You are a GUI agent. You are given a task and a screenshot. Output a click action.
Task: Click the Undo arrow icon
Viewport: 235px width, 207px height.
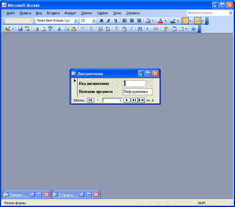(82, 28)
